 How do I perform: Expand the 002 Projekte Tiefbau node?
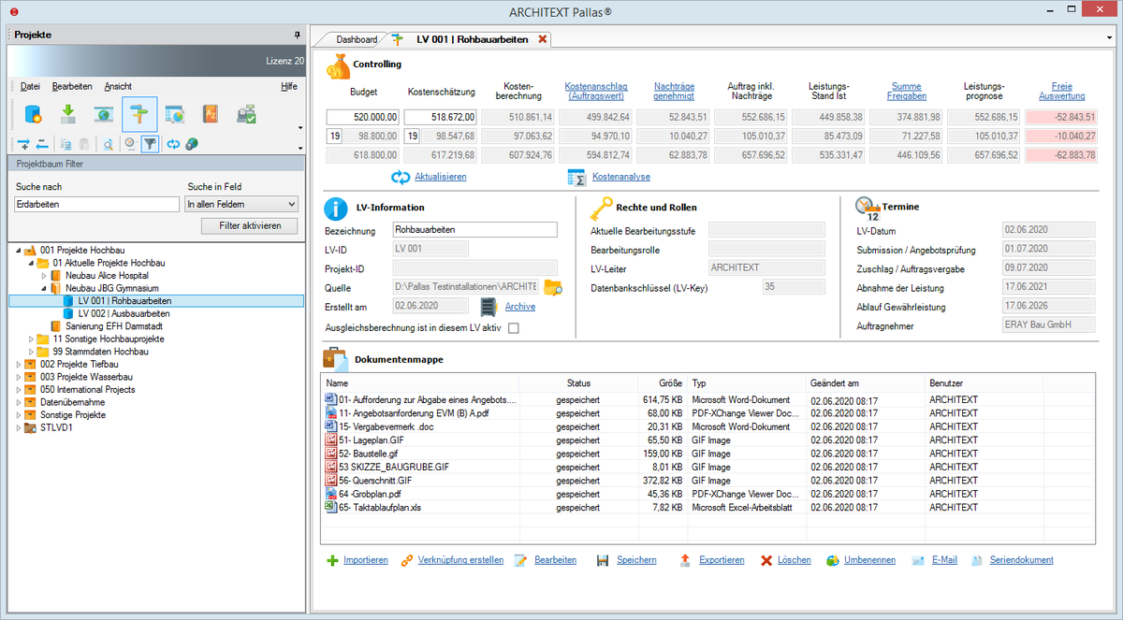click(x=19, y=364)
